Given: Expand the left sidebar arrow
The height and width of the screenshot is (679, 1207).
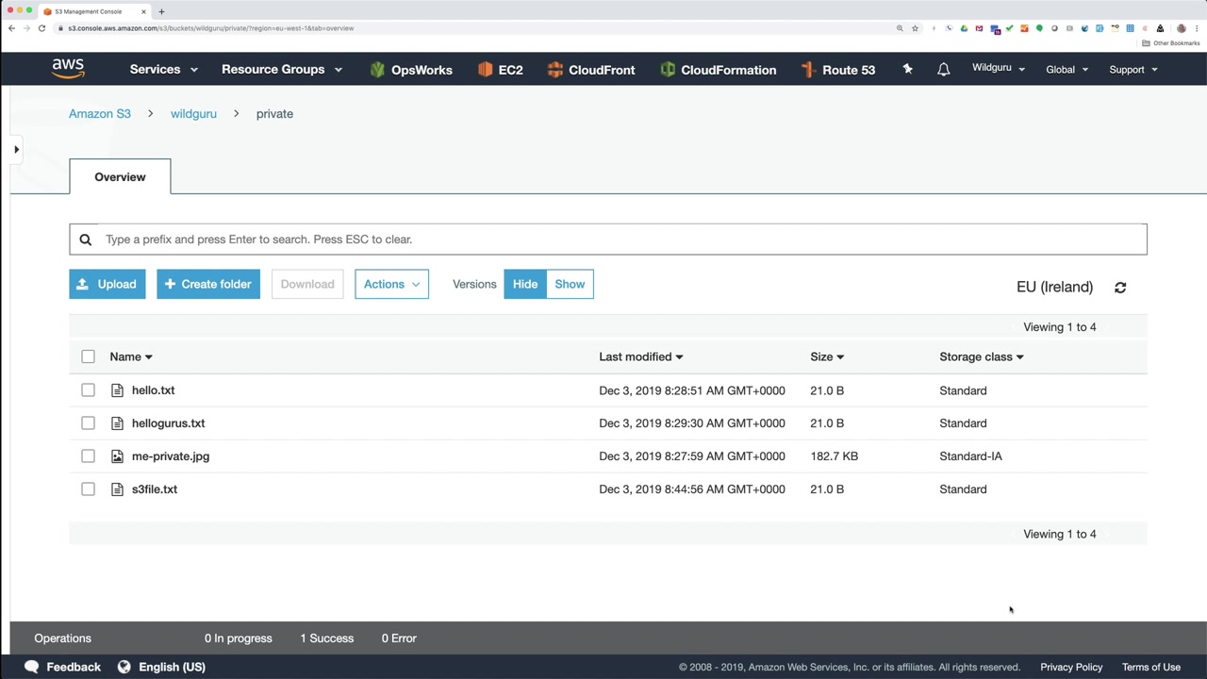Looking at the screenshot, I should 16,149.
